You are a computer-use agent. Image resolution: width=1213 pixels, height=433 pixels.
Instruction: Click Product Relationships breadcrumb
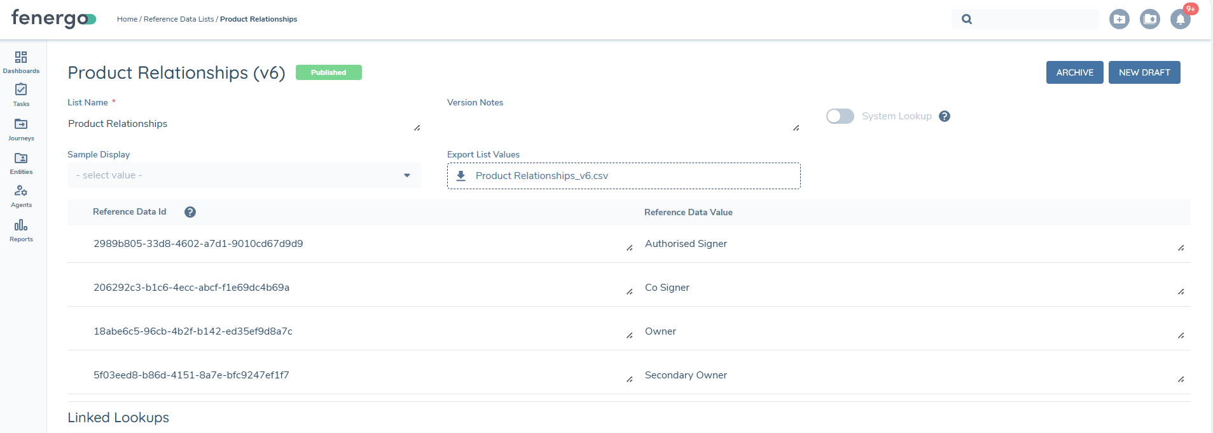tap(258, 19)
